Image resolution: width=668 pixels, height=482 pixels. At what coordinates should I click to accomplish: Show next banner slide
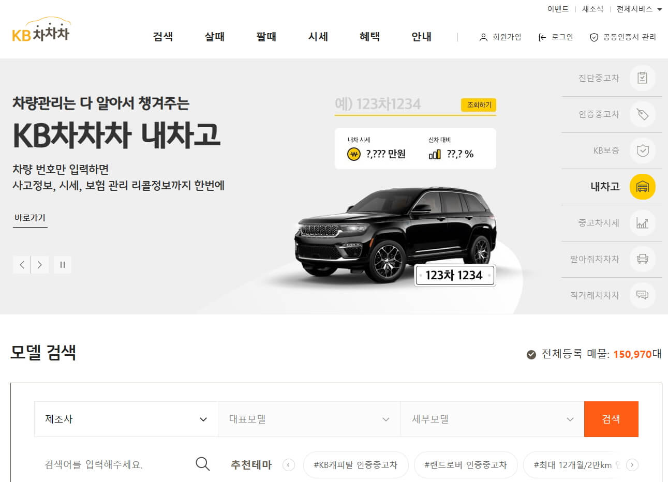pyautogui.click(x=40, y=265)
